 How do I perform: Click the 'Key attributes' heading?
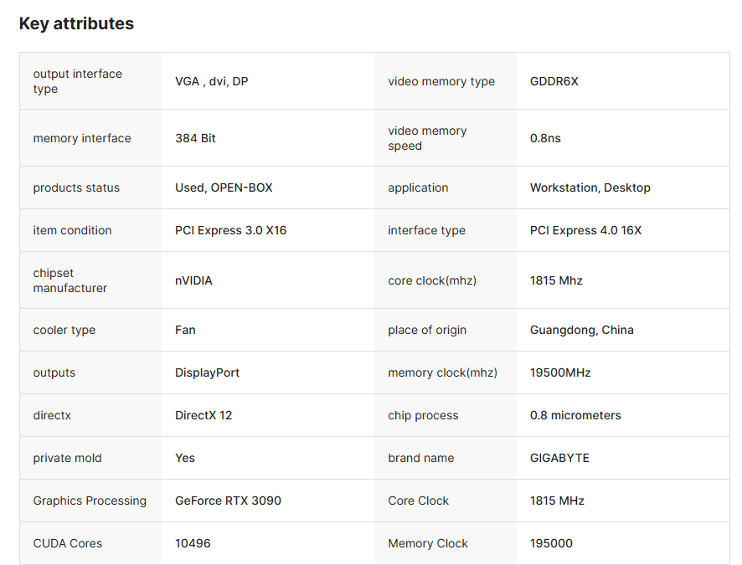pyautogui.click(x=76, y=23)
